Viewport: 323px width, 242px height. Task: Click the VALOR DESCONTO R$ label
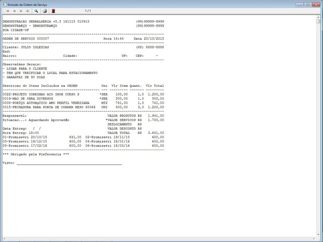124,129
